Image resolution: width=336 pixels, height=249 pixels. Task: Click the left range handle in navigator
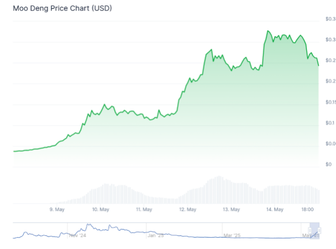pos(310,231)
